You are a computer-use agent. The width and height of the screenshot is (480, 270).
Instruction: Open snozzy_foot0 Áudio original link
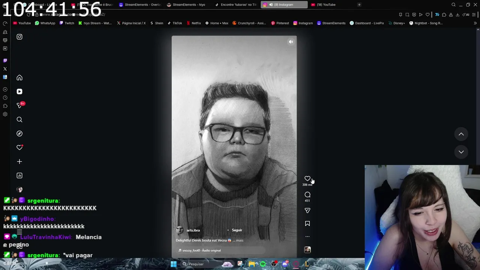tap(201, 250)
